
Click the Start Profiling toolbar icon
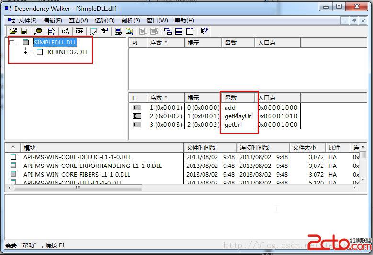click(143, 31)
